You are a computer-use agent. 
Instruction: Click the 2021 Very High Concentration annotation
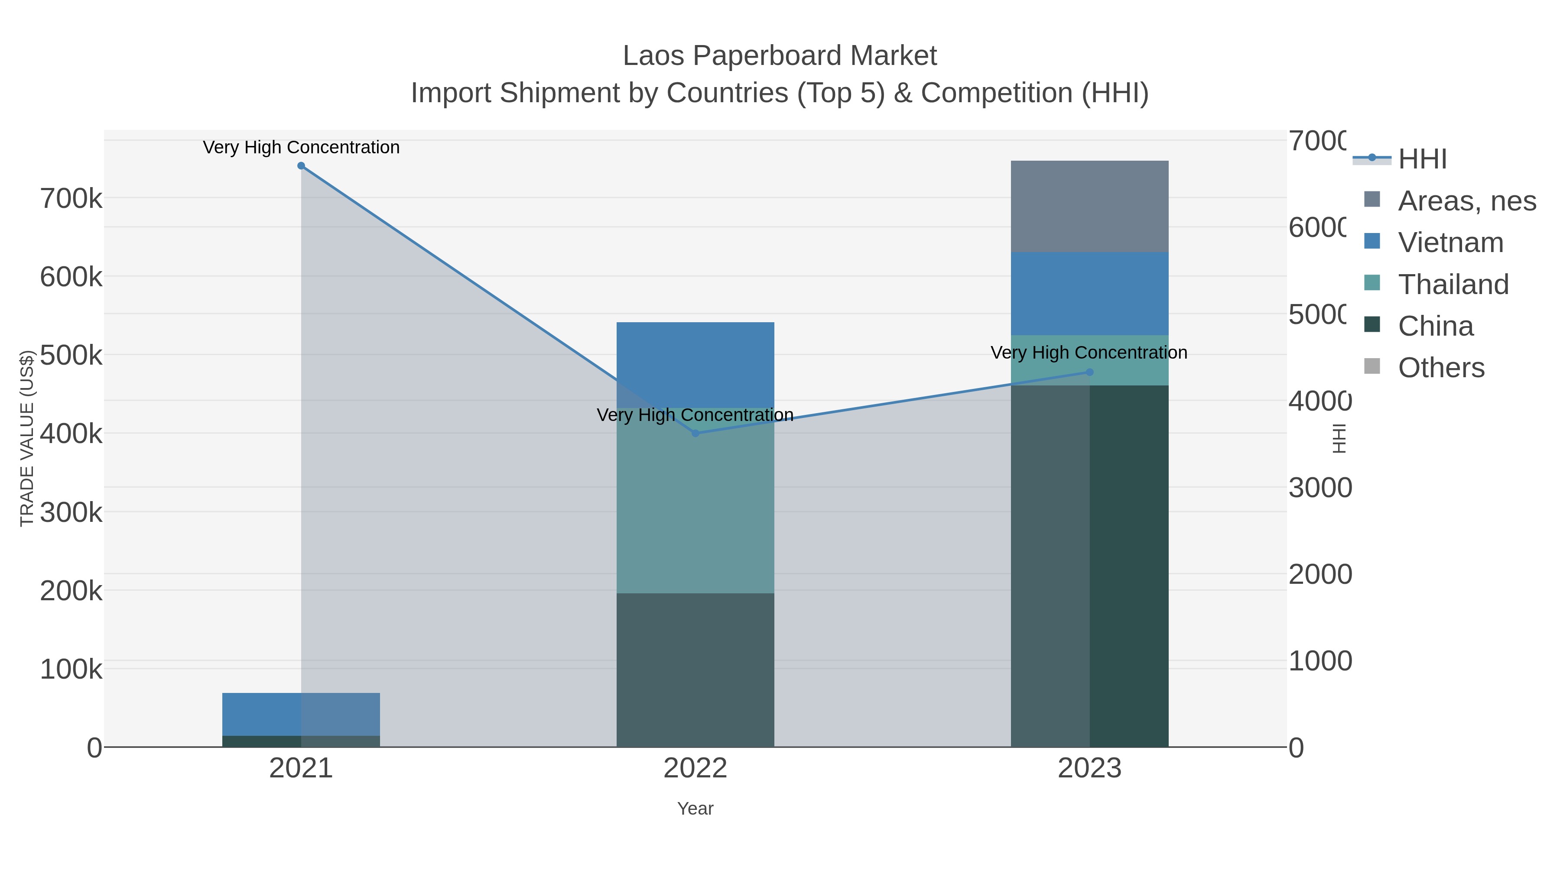301,148
